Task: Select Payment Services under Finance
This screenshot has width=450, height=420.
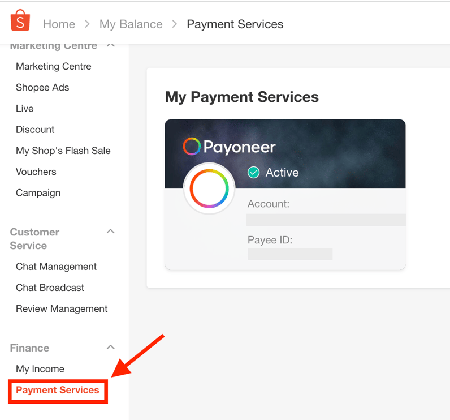Action: [58, 390]
